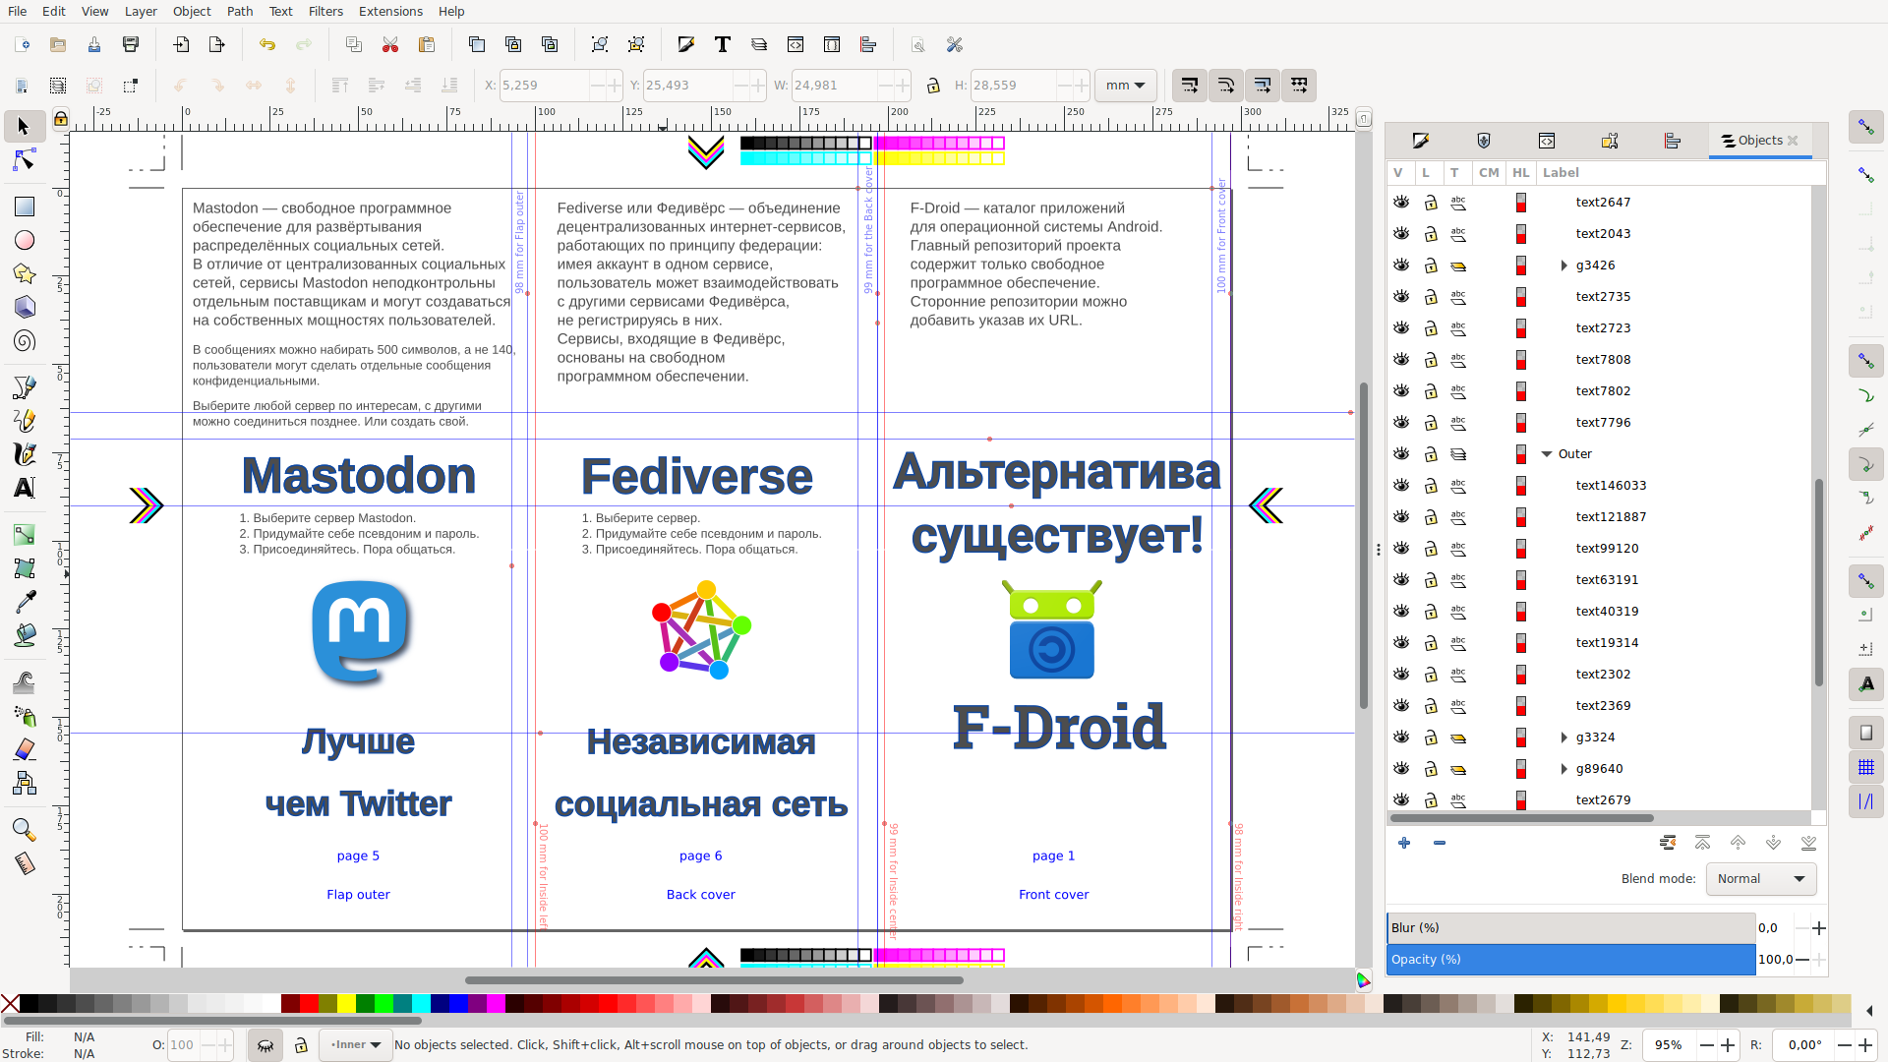1888x1062 pixels.
Task: Select the Star polygon tool
Action: click(x=24, y=273)
